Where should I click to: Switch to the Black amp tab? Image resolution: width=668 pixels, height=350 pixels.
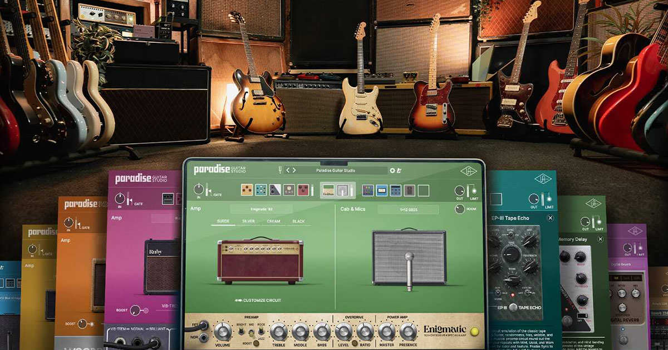coord(298,221)
